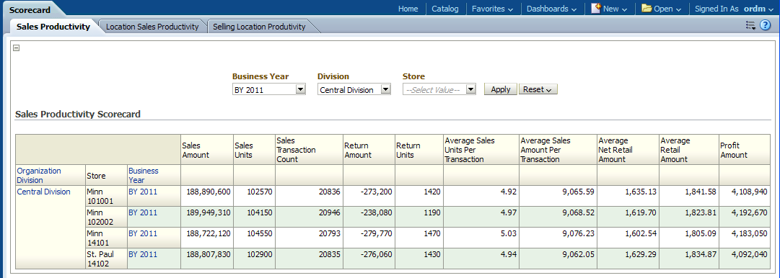Select the Return Units column header
Image resolution: width=780 pixels, height=278 pixels.
419,150
